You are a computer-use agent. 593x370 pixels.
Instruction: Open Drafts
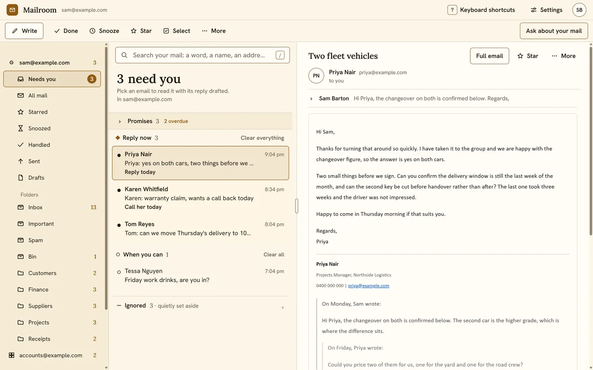[52, 178]
